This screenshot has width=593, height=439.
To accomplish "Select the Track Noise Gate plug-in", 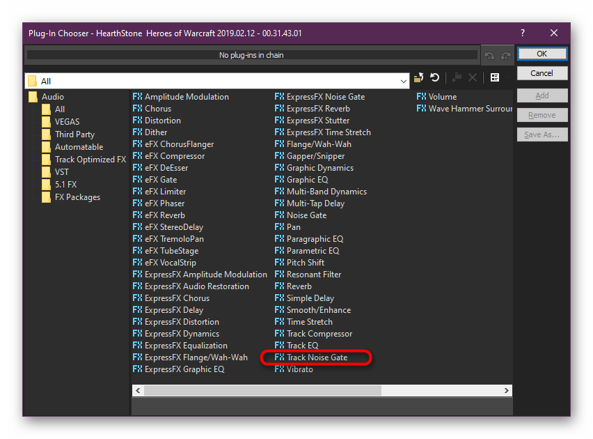I will 317,357.
